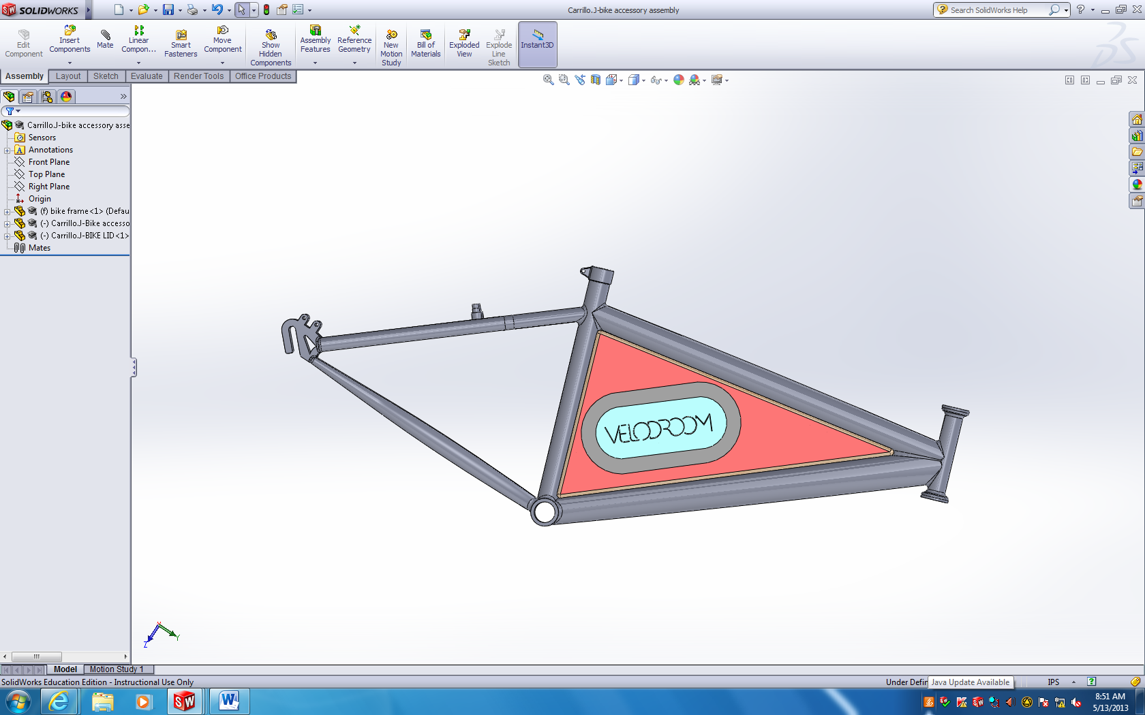
Task: Toggle the Instant3D button
Action: [537, 44]
